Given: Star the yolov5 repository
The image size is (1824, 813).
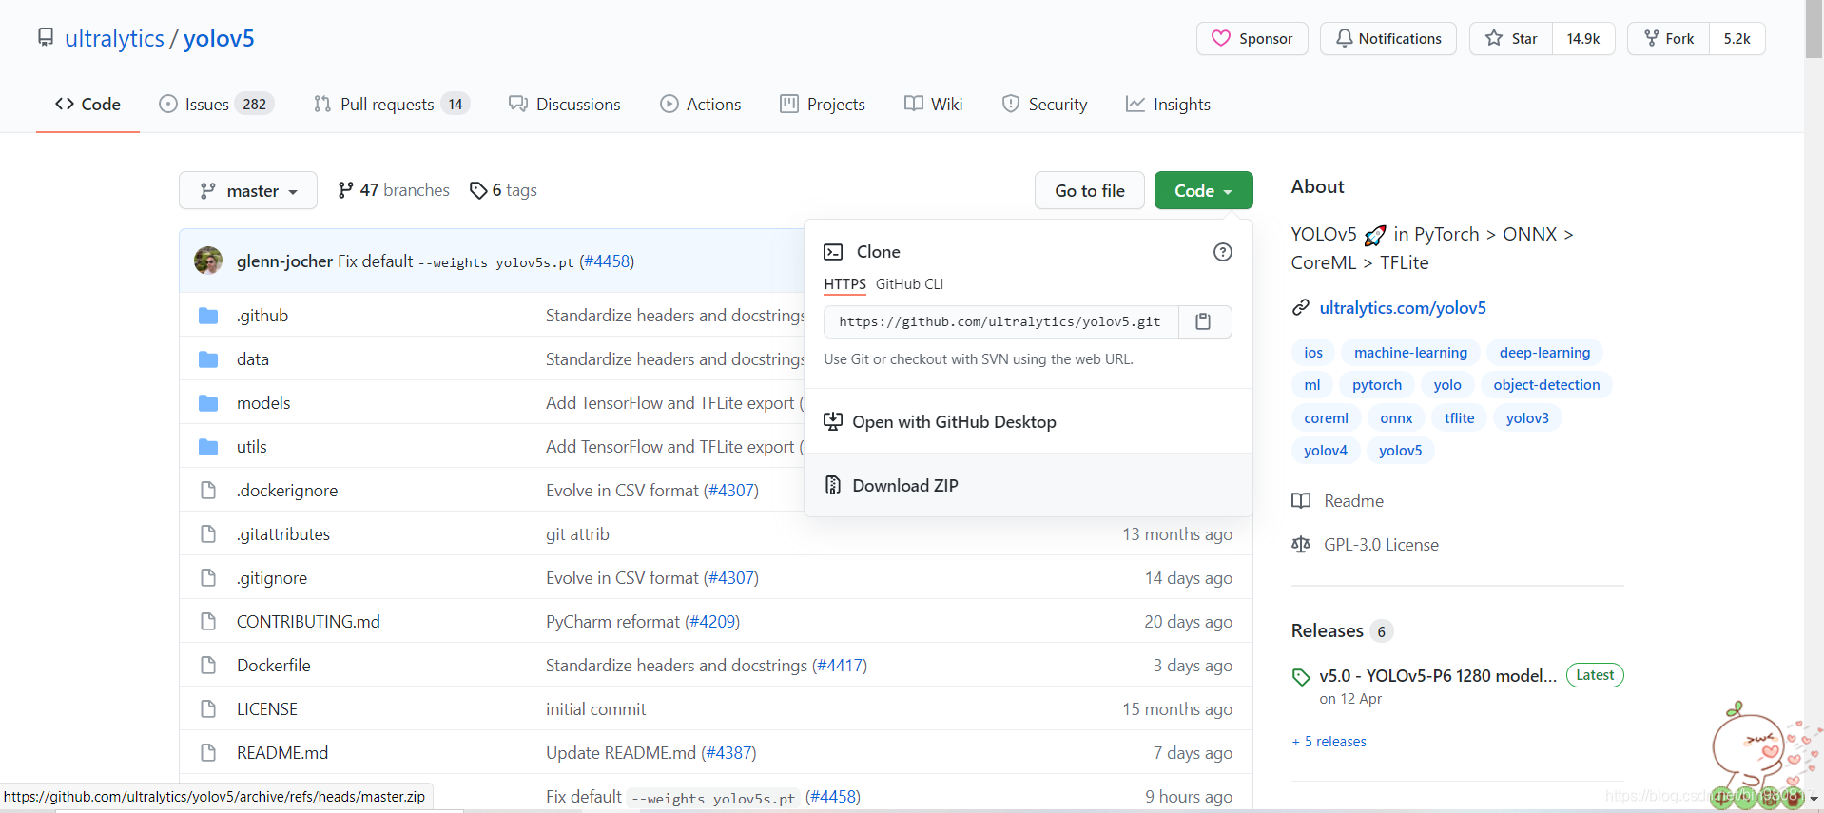Looking at the screenshot, I should point(1511,38).
